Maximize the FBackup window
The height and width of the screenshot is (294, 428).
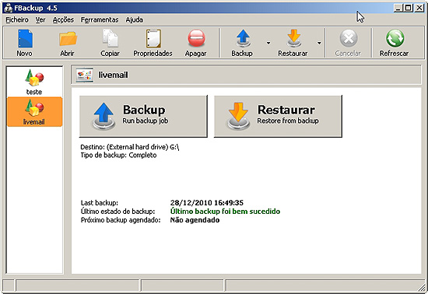409,9
